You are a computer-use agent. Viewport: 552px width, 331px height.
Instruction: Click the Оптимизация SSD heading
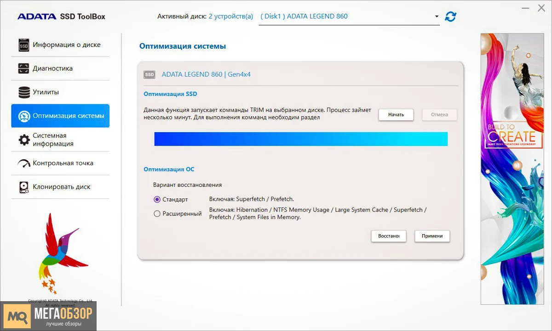tap(170, 94)
